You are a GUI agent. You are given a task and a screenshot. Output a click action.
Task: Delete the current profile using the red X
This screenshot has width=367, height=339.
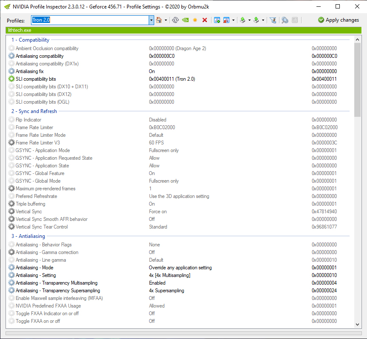click(205, 20)
